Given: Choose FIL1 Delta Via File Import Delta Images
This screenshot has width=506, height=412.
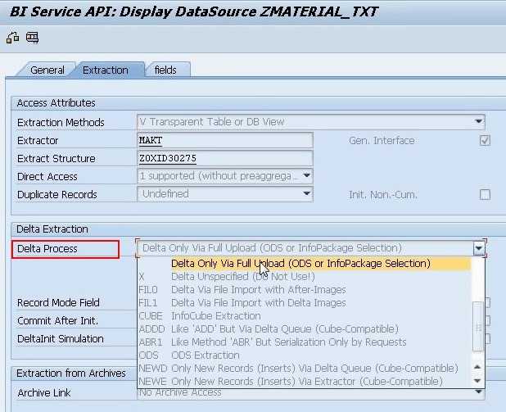Looking at the screenshot, I should (x=305, y=303).
